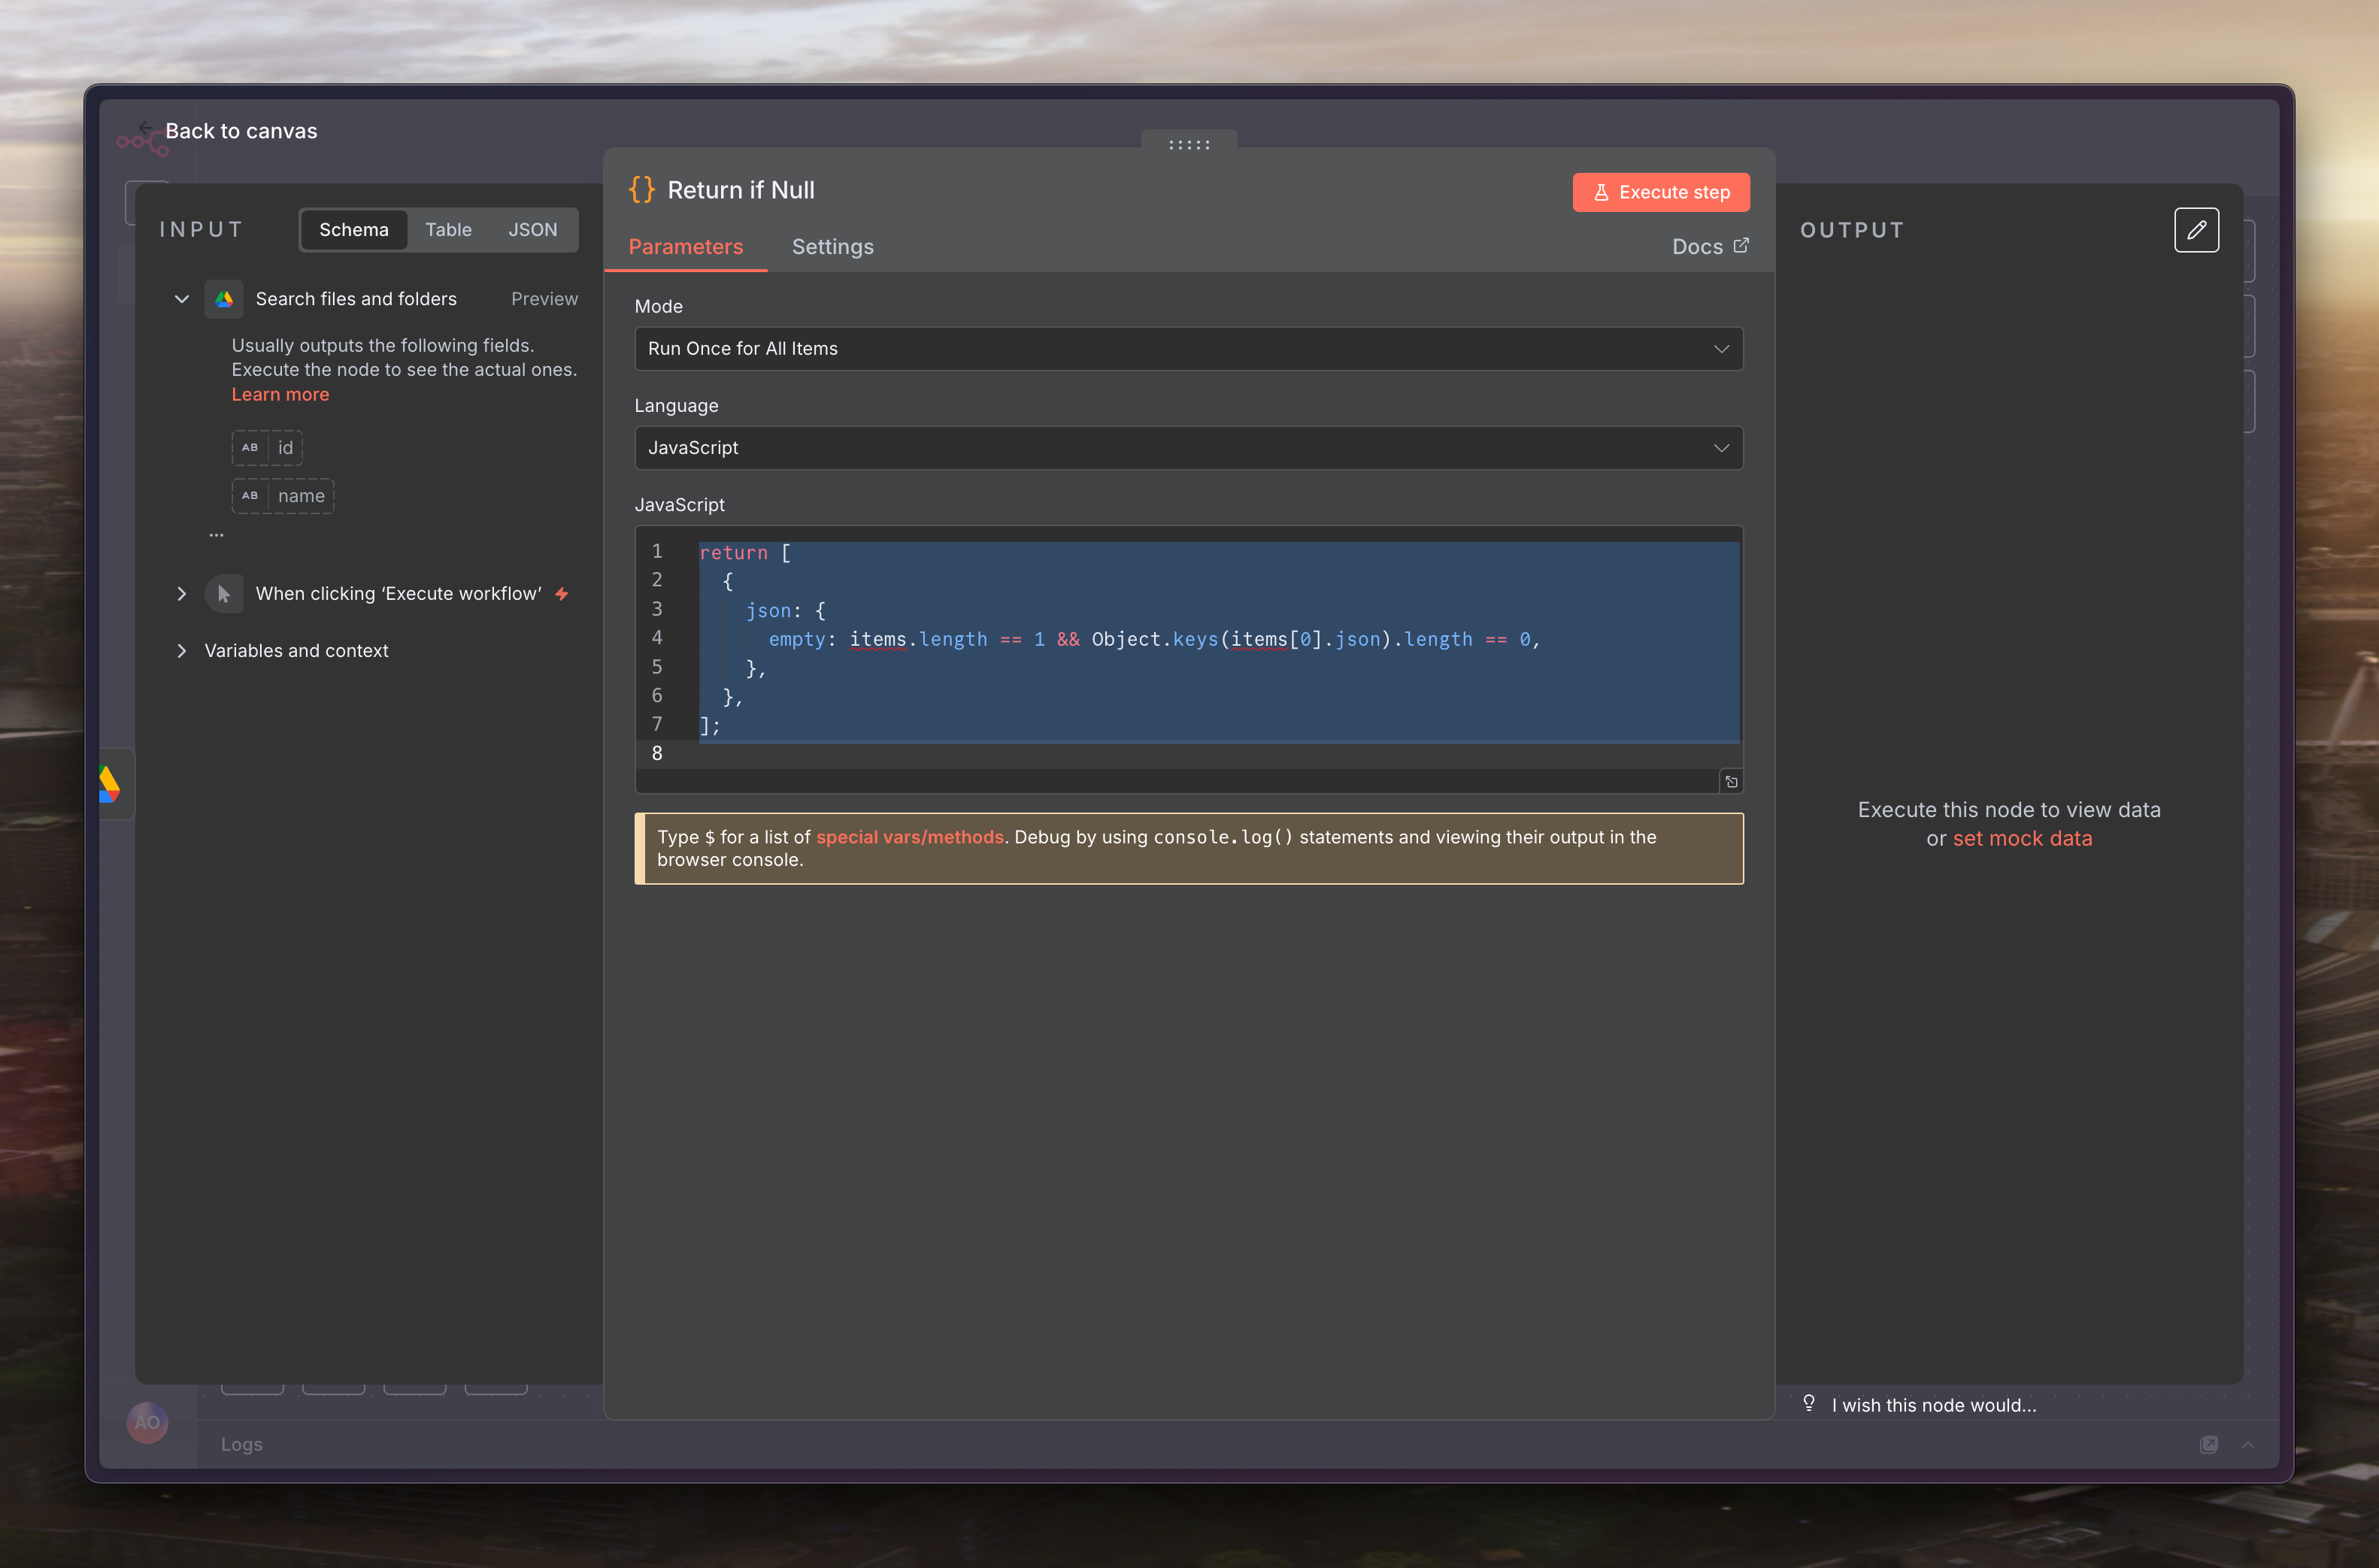Click the pencil edit output icon
This screenshot has height=1568, width=2379.
2196,230
